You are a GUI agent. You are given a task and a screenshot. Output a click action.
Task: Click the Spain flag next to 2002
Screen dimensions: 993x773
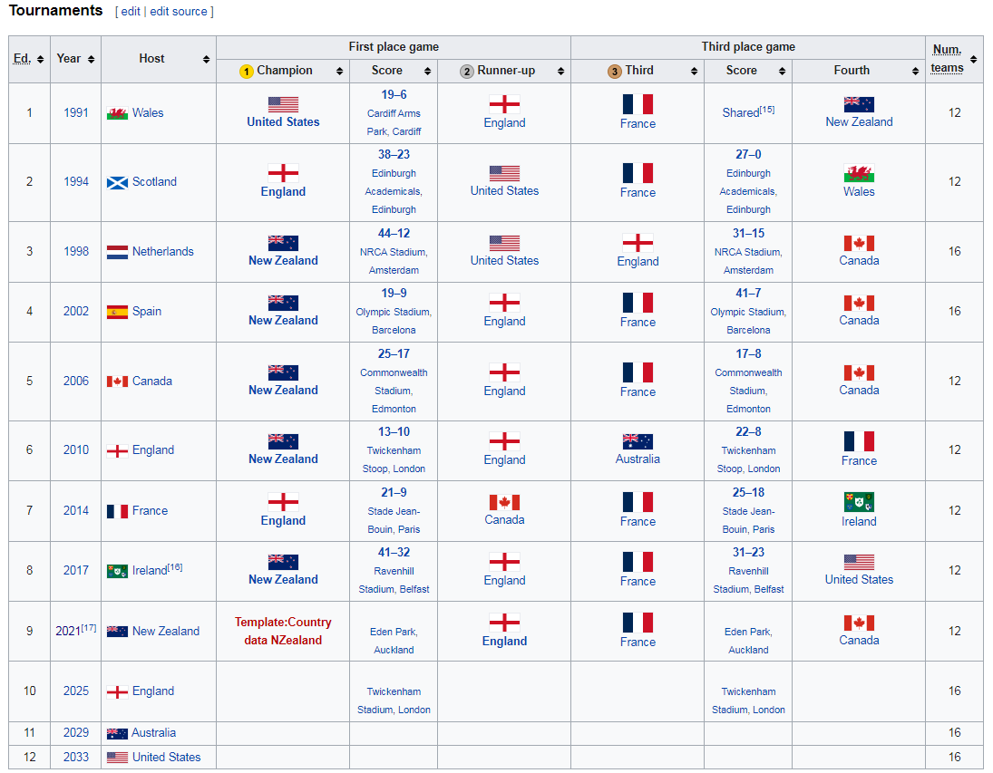pyautogui.click(x=117, y=312)
